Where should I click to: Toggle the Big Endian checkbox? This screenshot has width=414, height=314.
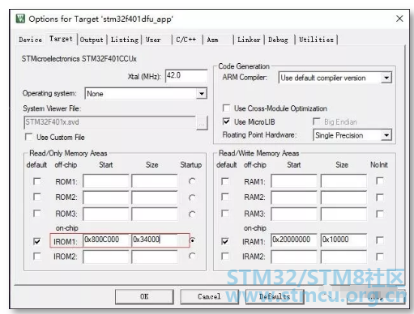(316, 121)
